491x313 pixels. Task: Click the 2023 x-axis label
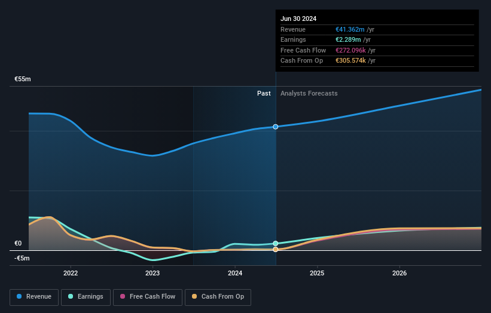tap(153, 273)
